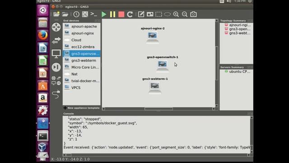Select gns3-openvswitch-1 node on canvas
This screenshot has height=163, width=289.
tap(163, 66)
